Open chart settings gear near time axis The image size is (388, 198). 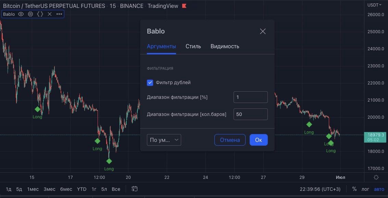point(376,177)
